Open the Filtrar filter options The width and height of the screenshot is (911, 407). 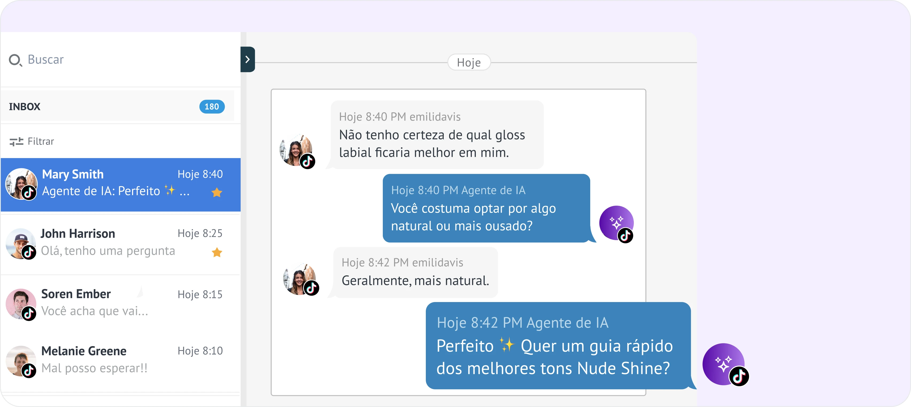(x=41, y=141)
